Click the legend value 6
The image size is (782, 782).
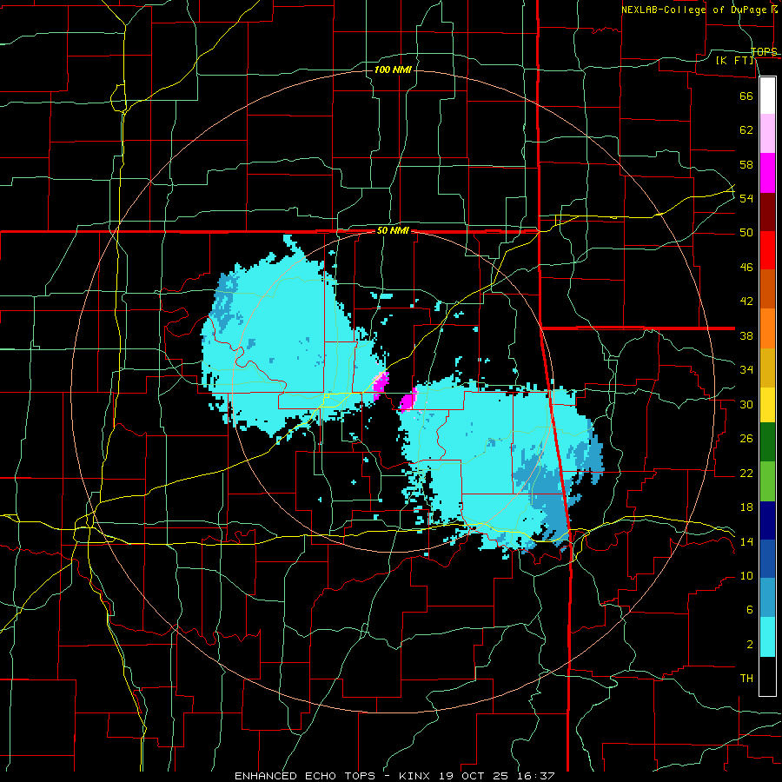(x=749, y=609)
